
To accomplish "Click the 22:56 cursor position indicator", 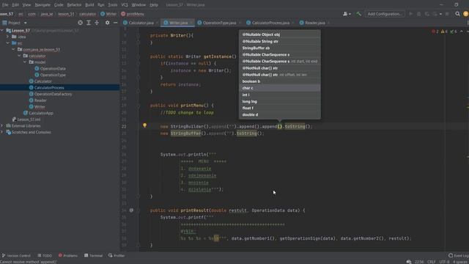I will (419, 262).
